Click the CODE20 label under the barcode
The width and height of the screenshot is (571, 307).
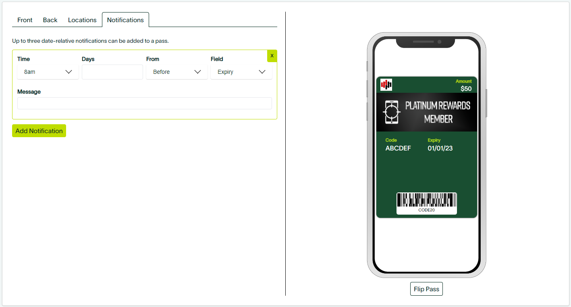(x=426, y=210)
